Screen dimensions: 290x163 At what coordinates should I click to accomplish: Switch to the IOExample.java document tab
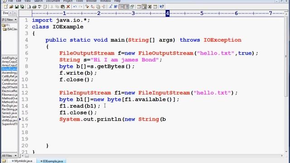pyautogui.click(x=51, y=161)
